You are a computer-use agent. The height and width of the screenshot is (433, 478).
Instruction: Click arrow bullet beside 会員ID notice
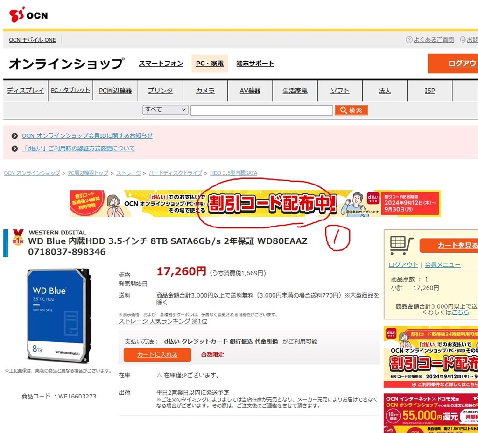tap(14, 136)
